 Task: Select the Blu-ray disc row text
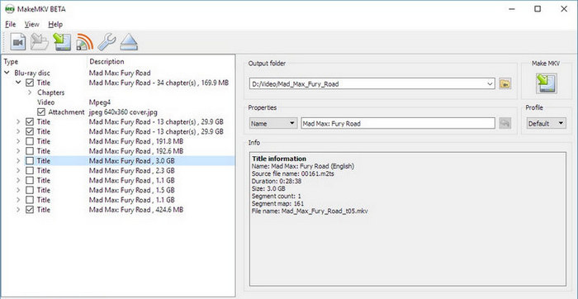tap(32, 73)
